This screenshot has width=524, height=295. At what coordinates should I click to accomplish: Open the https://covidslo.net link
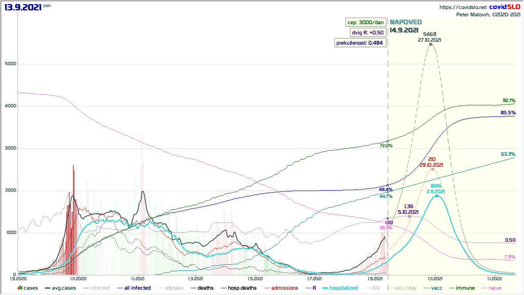463,7
